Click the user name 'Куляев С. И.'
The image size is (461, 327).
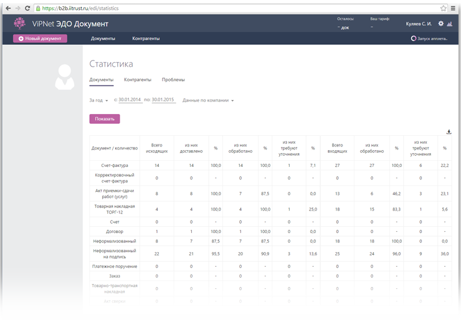(420, 24)
